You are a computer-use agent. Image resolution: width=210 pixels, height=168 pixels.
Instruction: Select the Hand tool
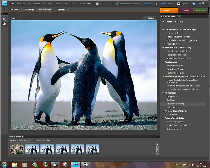(4, 24)
